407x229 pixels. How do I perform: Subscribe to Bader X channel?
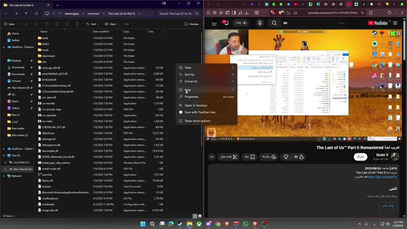[x=360, y=157]
